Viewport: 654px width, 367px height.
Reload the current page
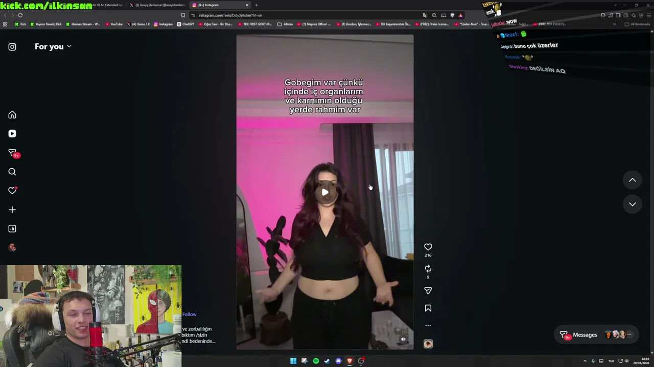[20, 15]
